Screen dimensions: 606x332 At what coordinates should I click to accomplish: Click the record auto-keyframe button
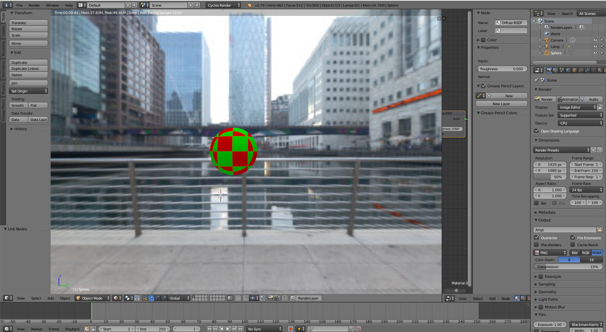[290, 329]
